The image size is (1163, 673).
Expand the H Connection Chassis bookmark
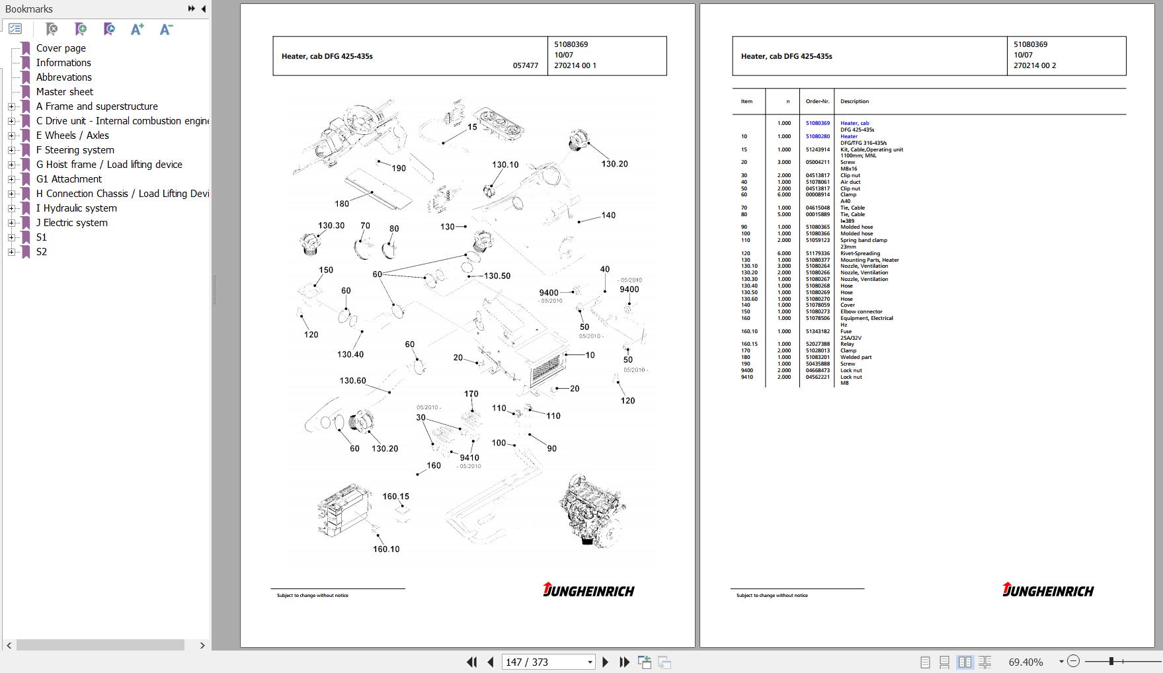11,194
